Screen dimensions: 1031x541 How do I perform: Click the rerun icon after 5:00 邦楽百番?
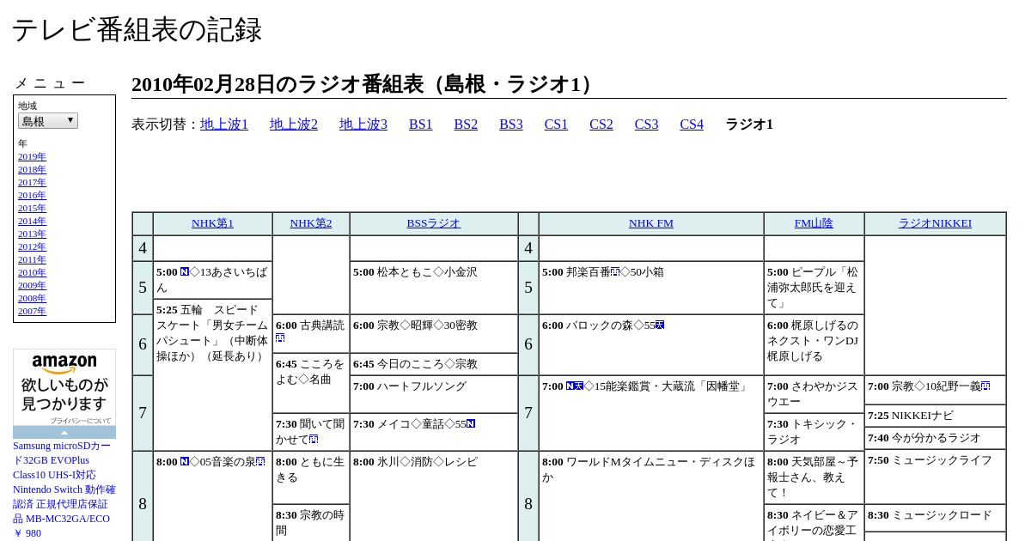[615, 272]
